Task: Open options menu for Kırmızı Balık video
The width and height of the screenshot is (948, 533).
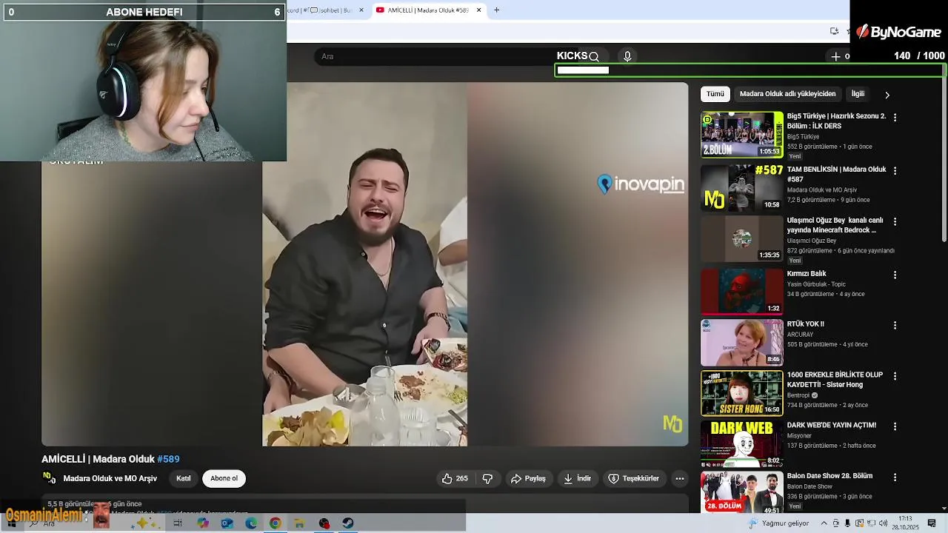Action: (x=895, y=275)
